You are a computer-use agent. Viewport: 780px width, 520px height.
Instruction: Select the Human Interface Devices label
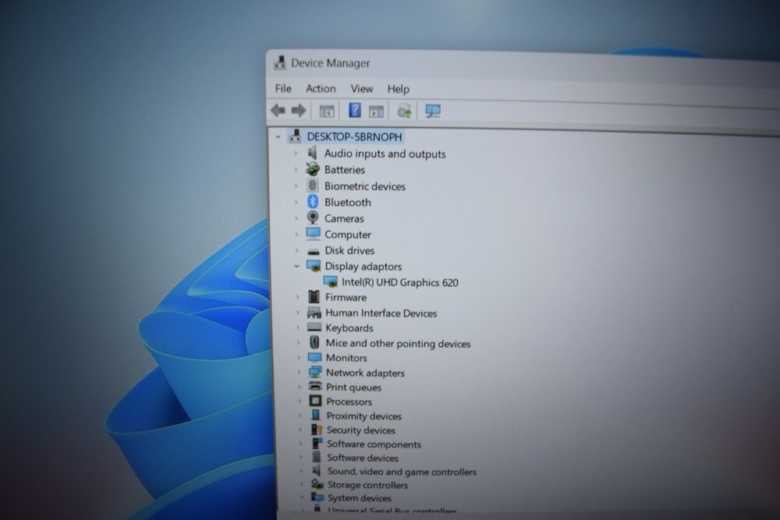pos(381,313)
